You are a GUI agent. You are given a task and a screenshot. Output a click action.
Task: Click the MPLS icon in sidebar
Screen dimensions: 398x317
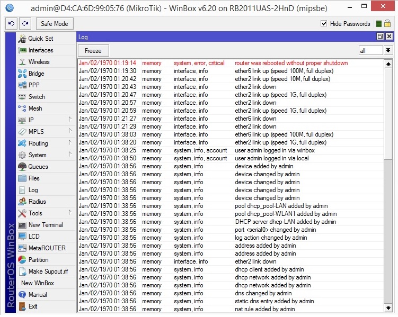click(x=22, y=132)
